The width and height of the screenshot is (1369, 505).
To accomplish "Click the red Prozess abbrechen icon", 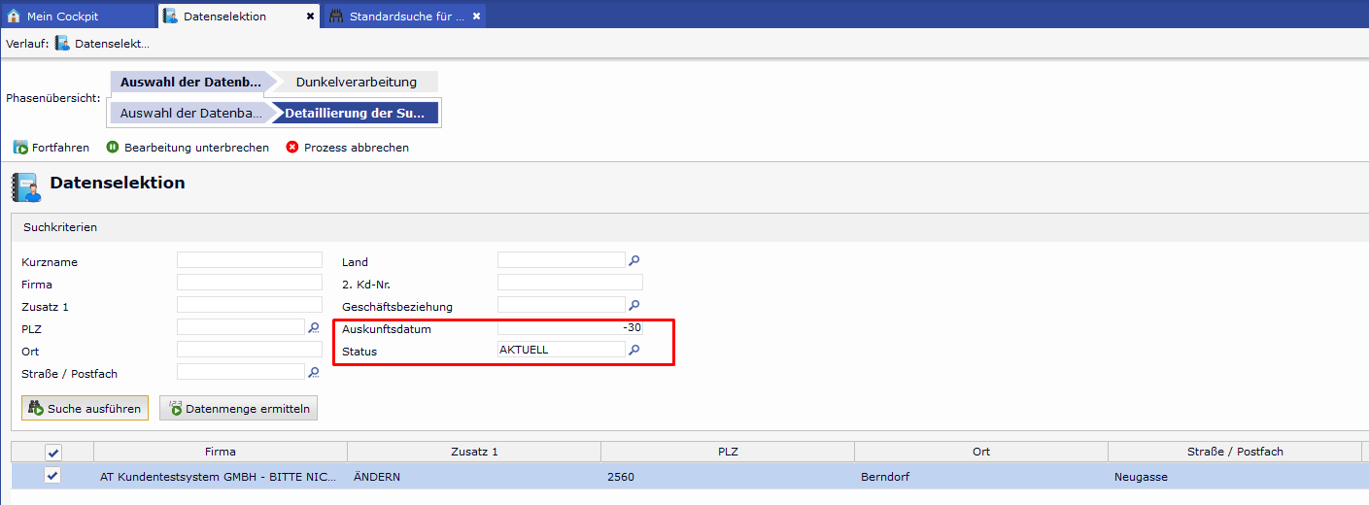I will (x=292, y=148).
